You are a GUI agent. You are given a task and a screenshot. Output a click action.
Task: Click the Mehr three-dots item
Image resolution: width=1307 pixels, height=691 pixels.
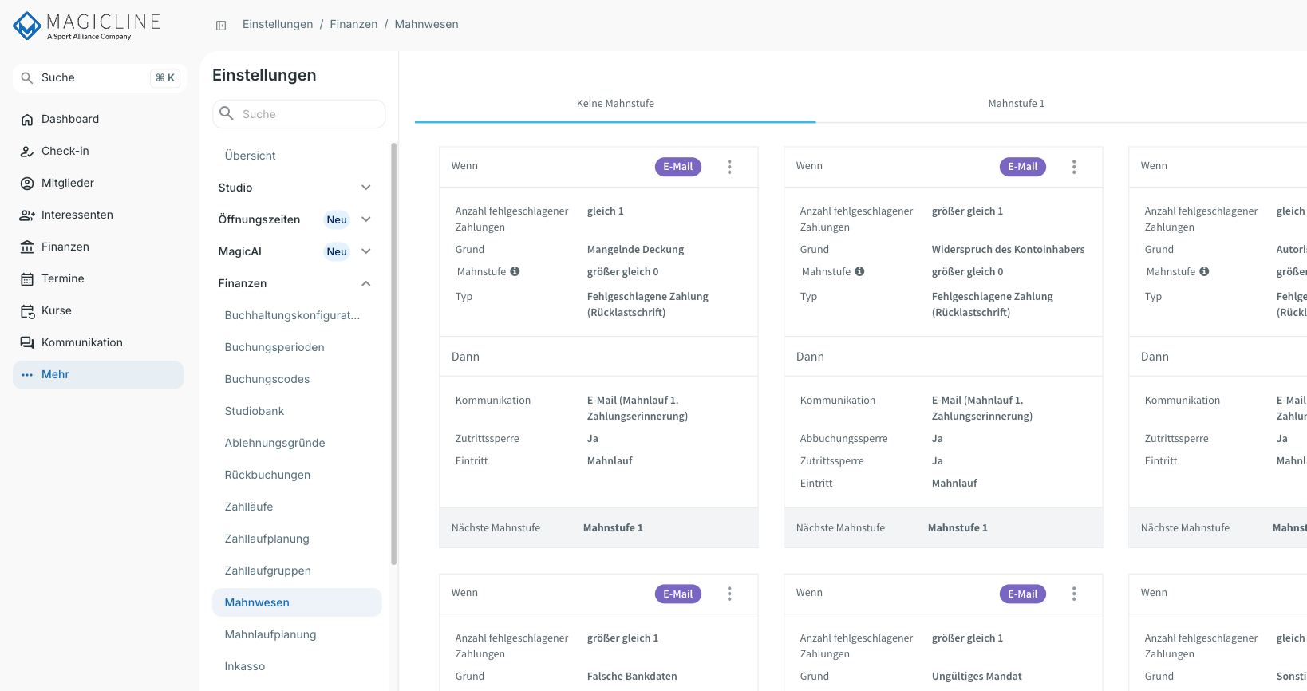pos(98,374)
